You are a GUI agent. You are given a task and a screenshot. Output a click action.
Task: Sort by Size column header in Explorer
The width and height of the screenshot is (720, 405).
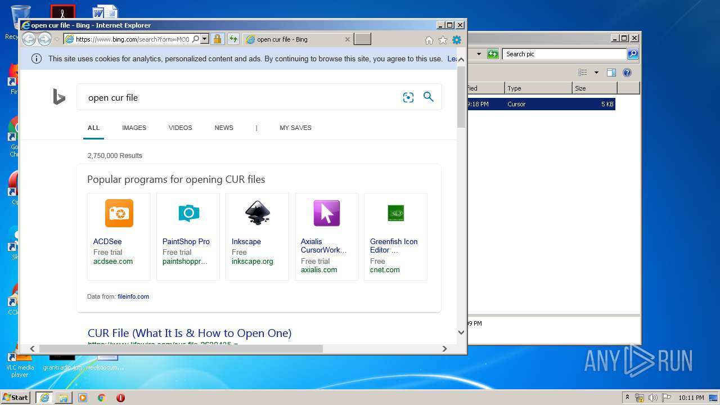pyautogui.click(x=595, y=88)
